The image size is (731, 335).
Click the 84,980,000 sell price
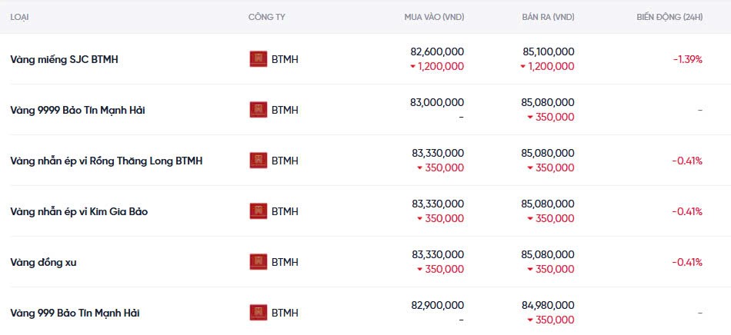(x=547, y=305)
